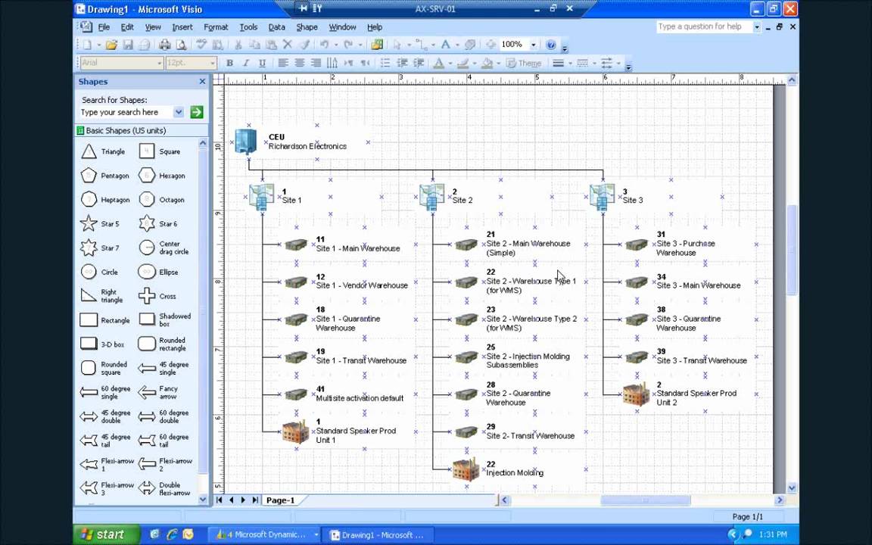Save the drawing with the floppy disk icon
Image resolution: width=872 pixels, height=545 pixels.
point(128,45)
